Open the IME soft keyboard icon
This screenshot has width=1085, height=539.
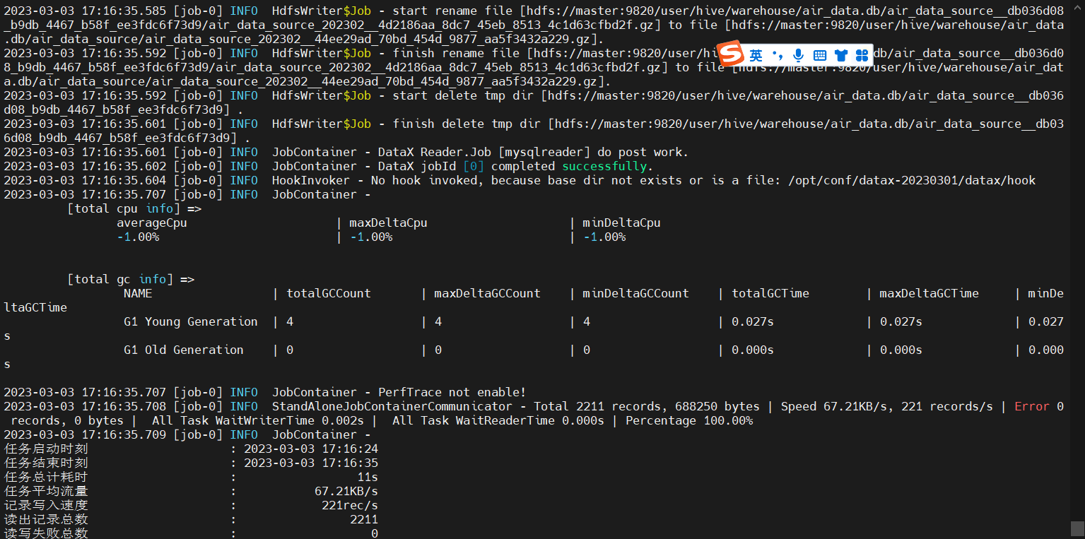coord(820,55)
